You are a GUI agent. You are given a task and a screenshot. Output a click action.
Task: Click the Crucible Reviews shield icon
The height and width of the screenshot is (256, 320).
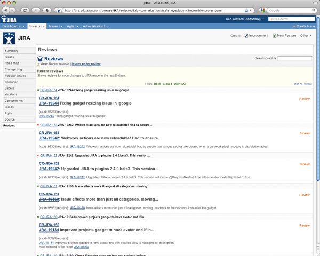coord(40,59)
